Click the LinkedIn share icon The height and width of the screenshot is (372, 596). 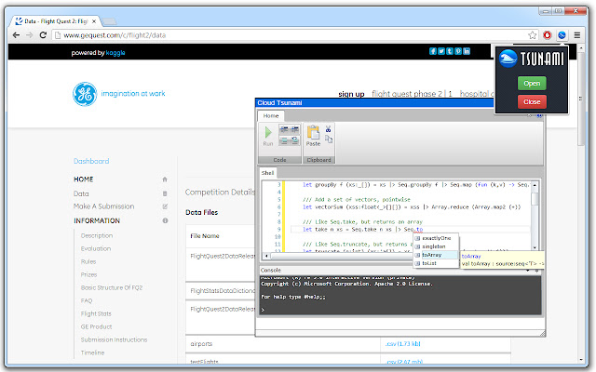(467, 51)
